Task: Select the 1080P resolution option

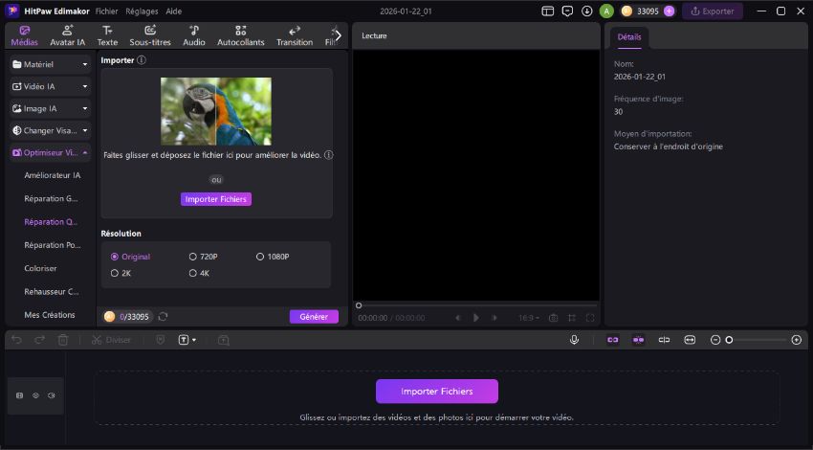Action: (273, 257)
